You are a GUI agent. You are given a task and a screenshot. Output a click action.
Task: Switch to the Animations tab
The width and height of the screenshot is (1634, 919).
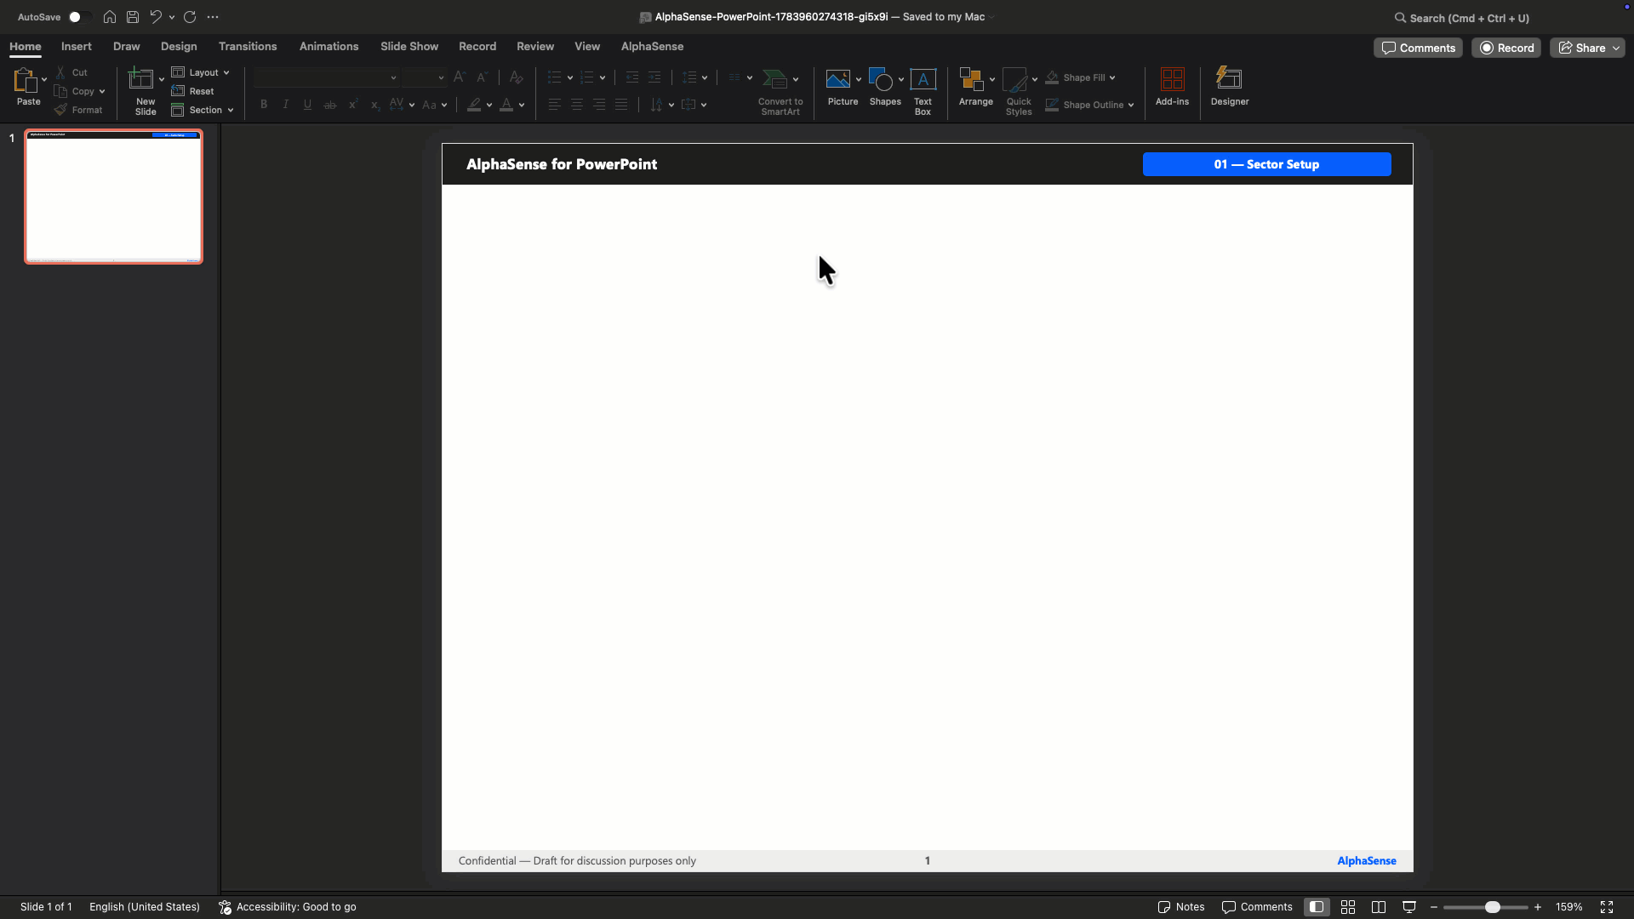tap(329, 47)
